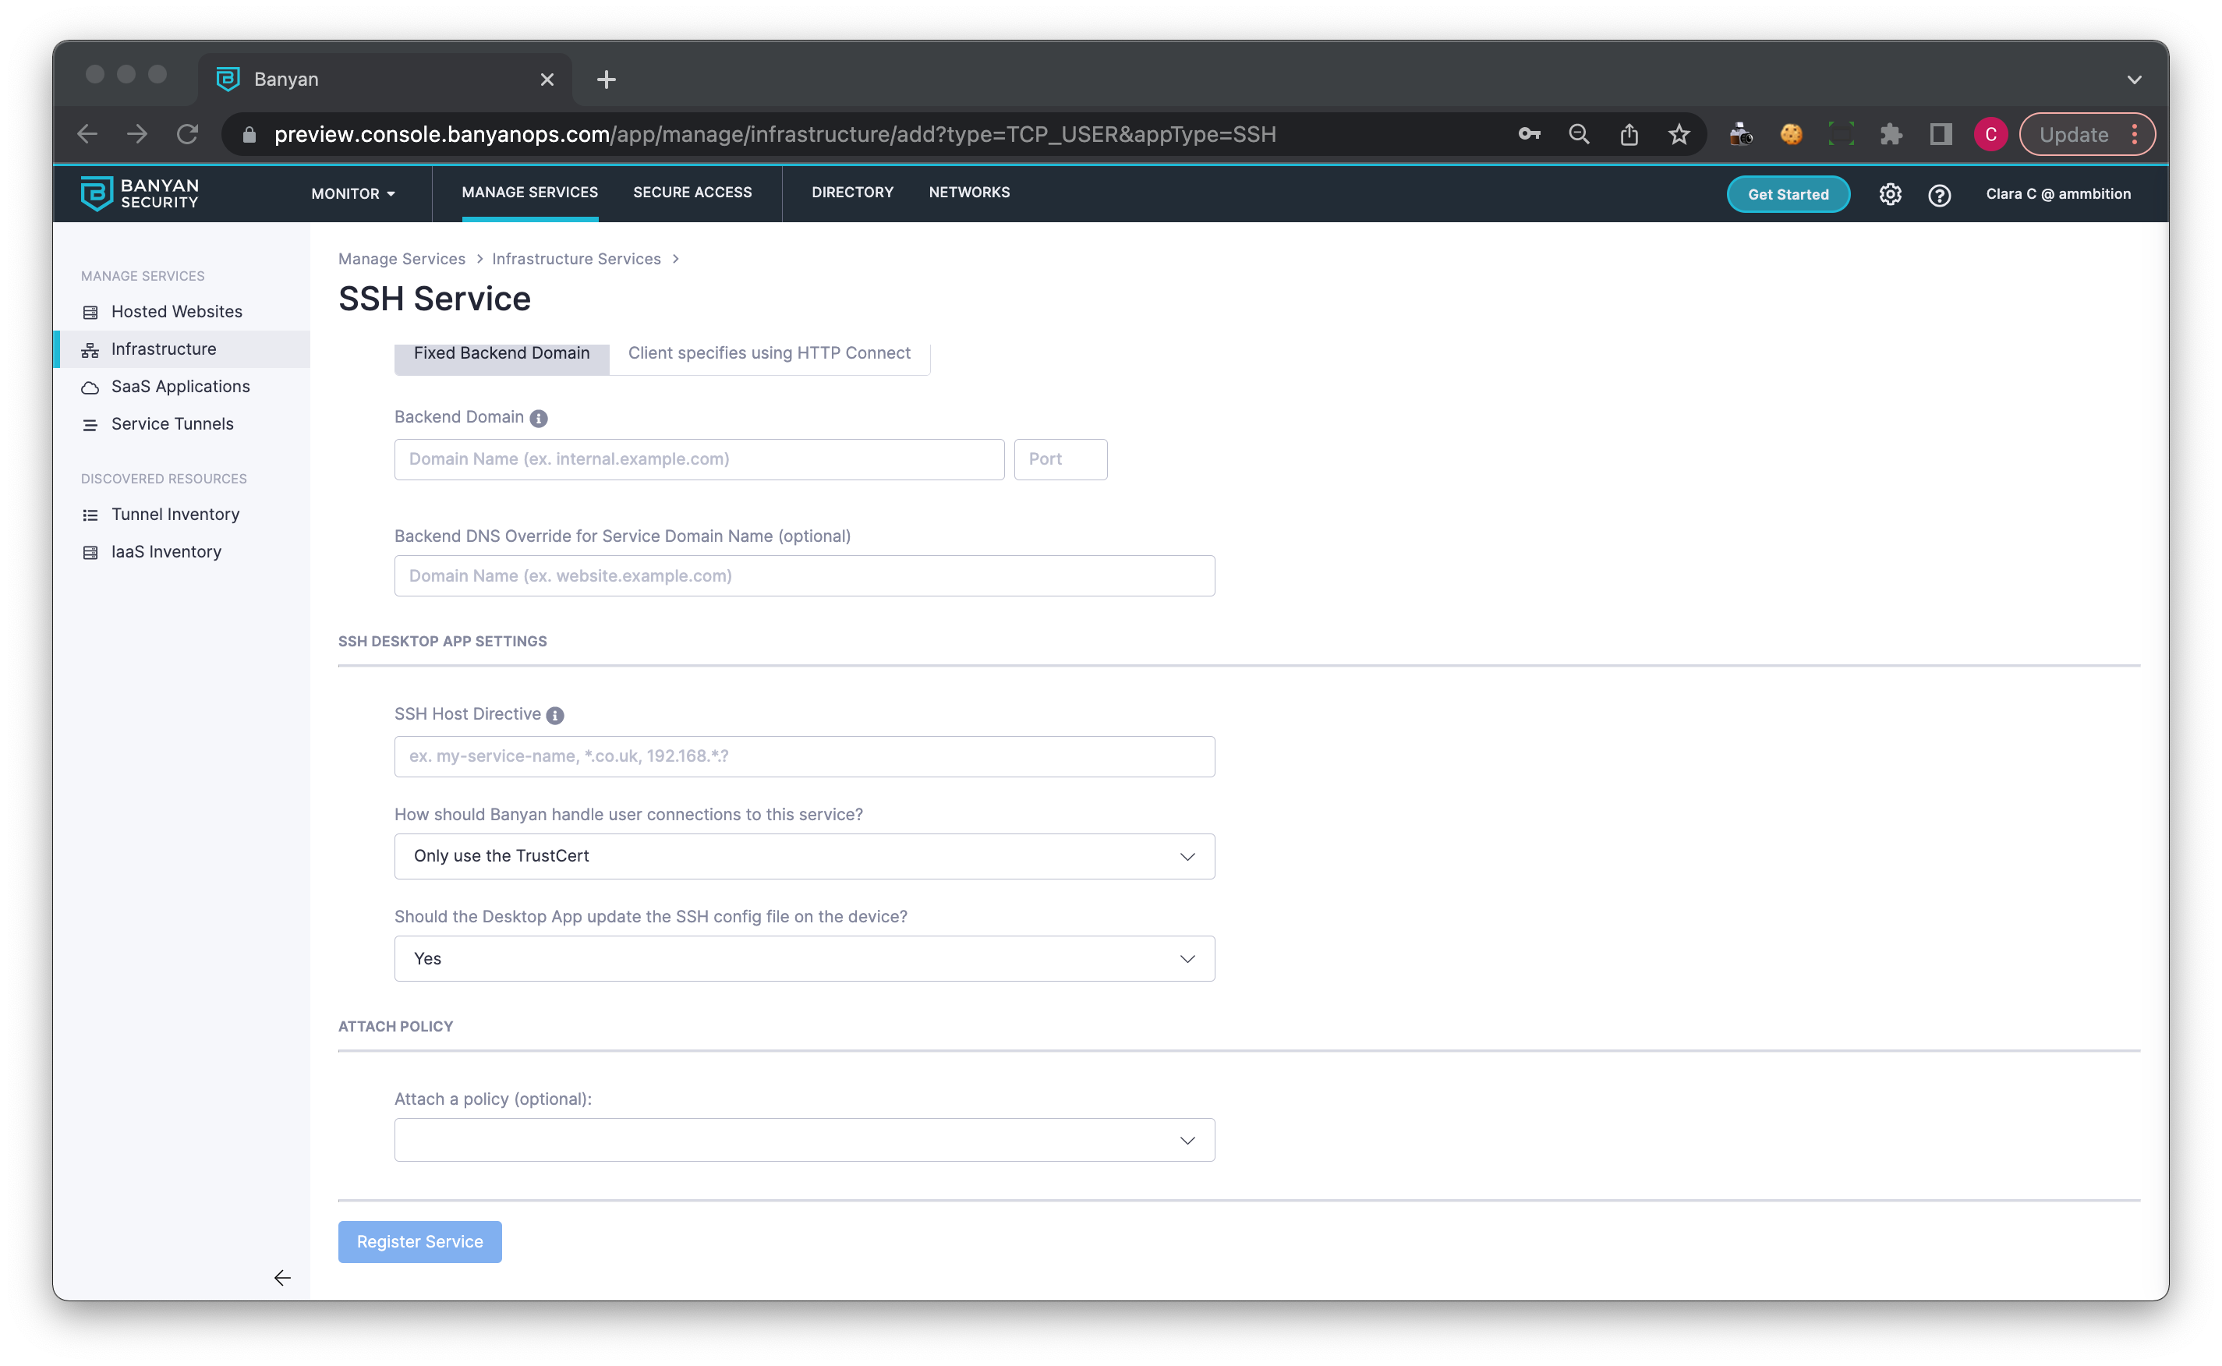Open the help question mark icon
The image size is (2222, 1366).
(x=1938, y=194)
